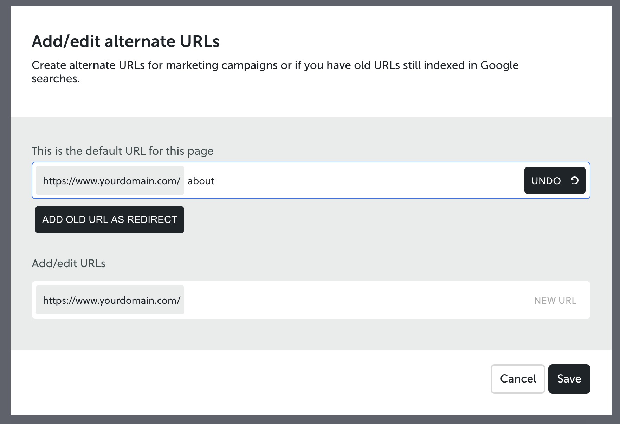Save the alternate URL changes
Image resolution: width=620 pixels, height=424 pixels.
click(569, 379)
